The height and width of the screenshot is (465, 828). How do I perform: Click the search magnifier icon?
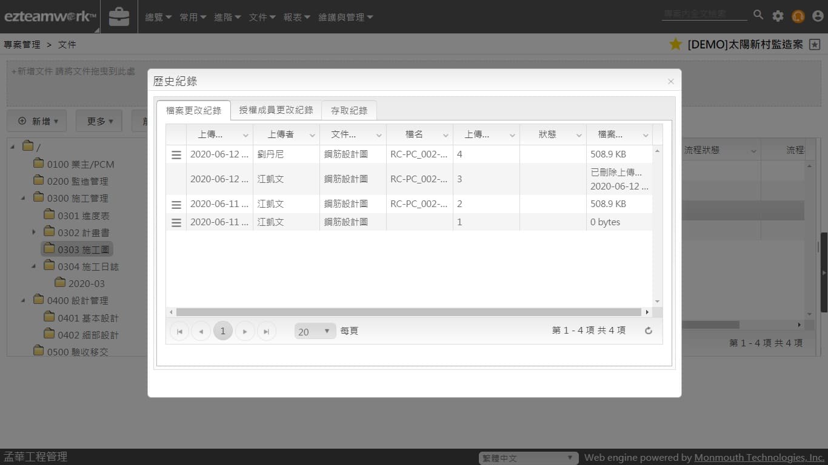(758, 15)
